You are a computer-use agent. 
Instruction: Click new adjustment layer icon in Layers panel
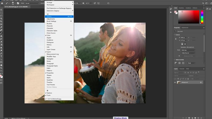click(x=192, y=118)
